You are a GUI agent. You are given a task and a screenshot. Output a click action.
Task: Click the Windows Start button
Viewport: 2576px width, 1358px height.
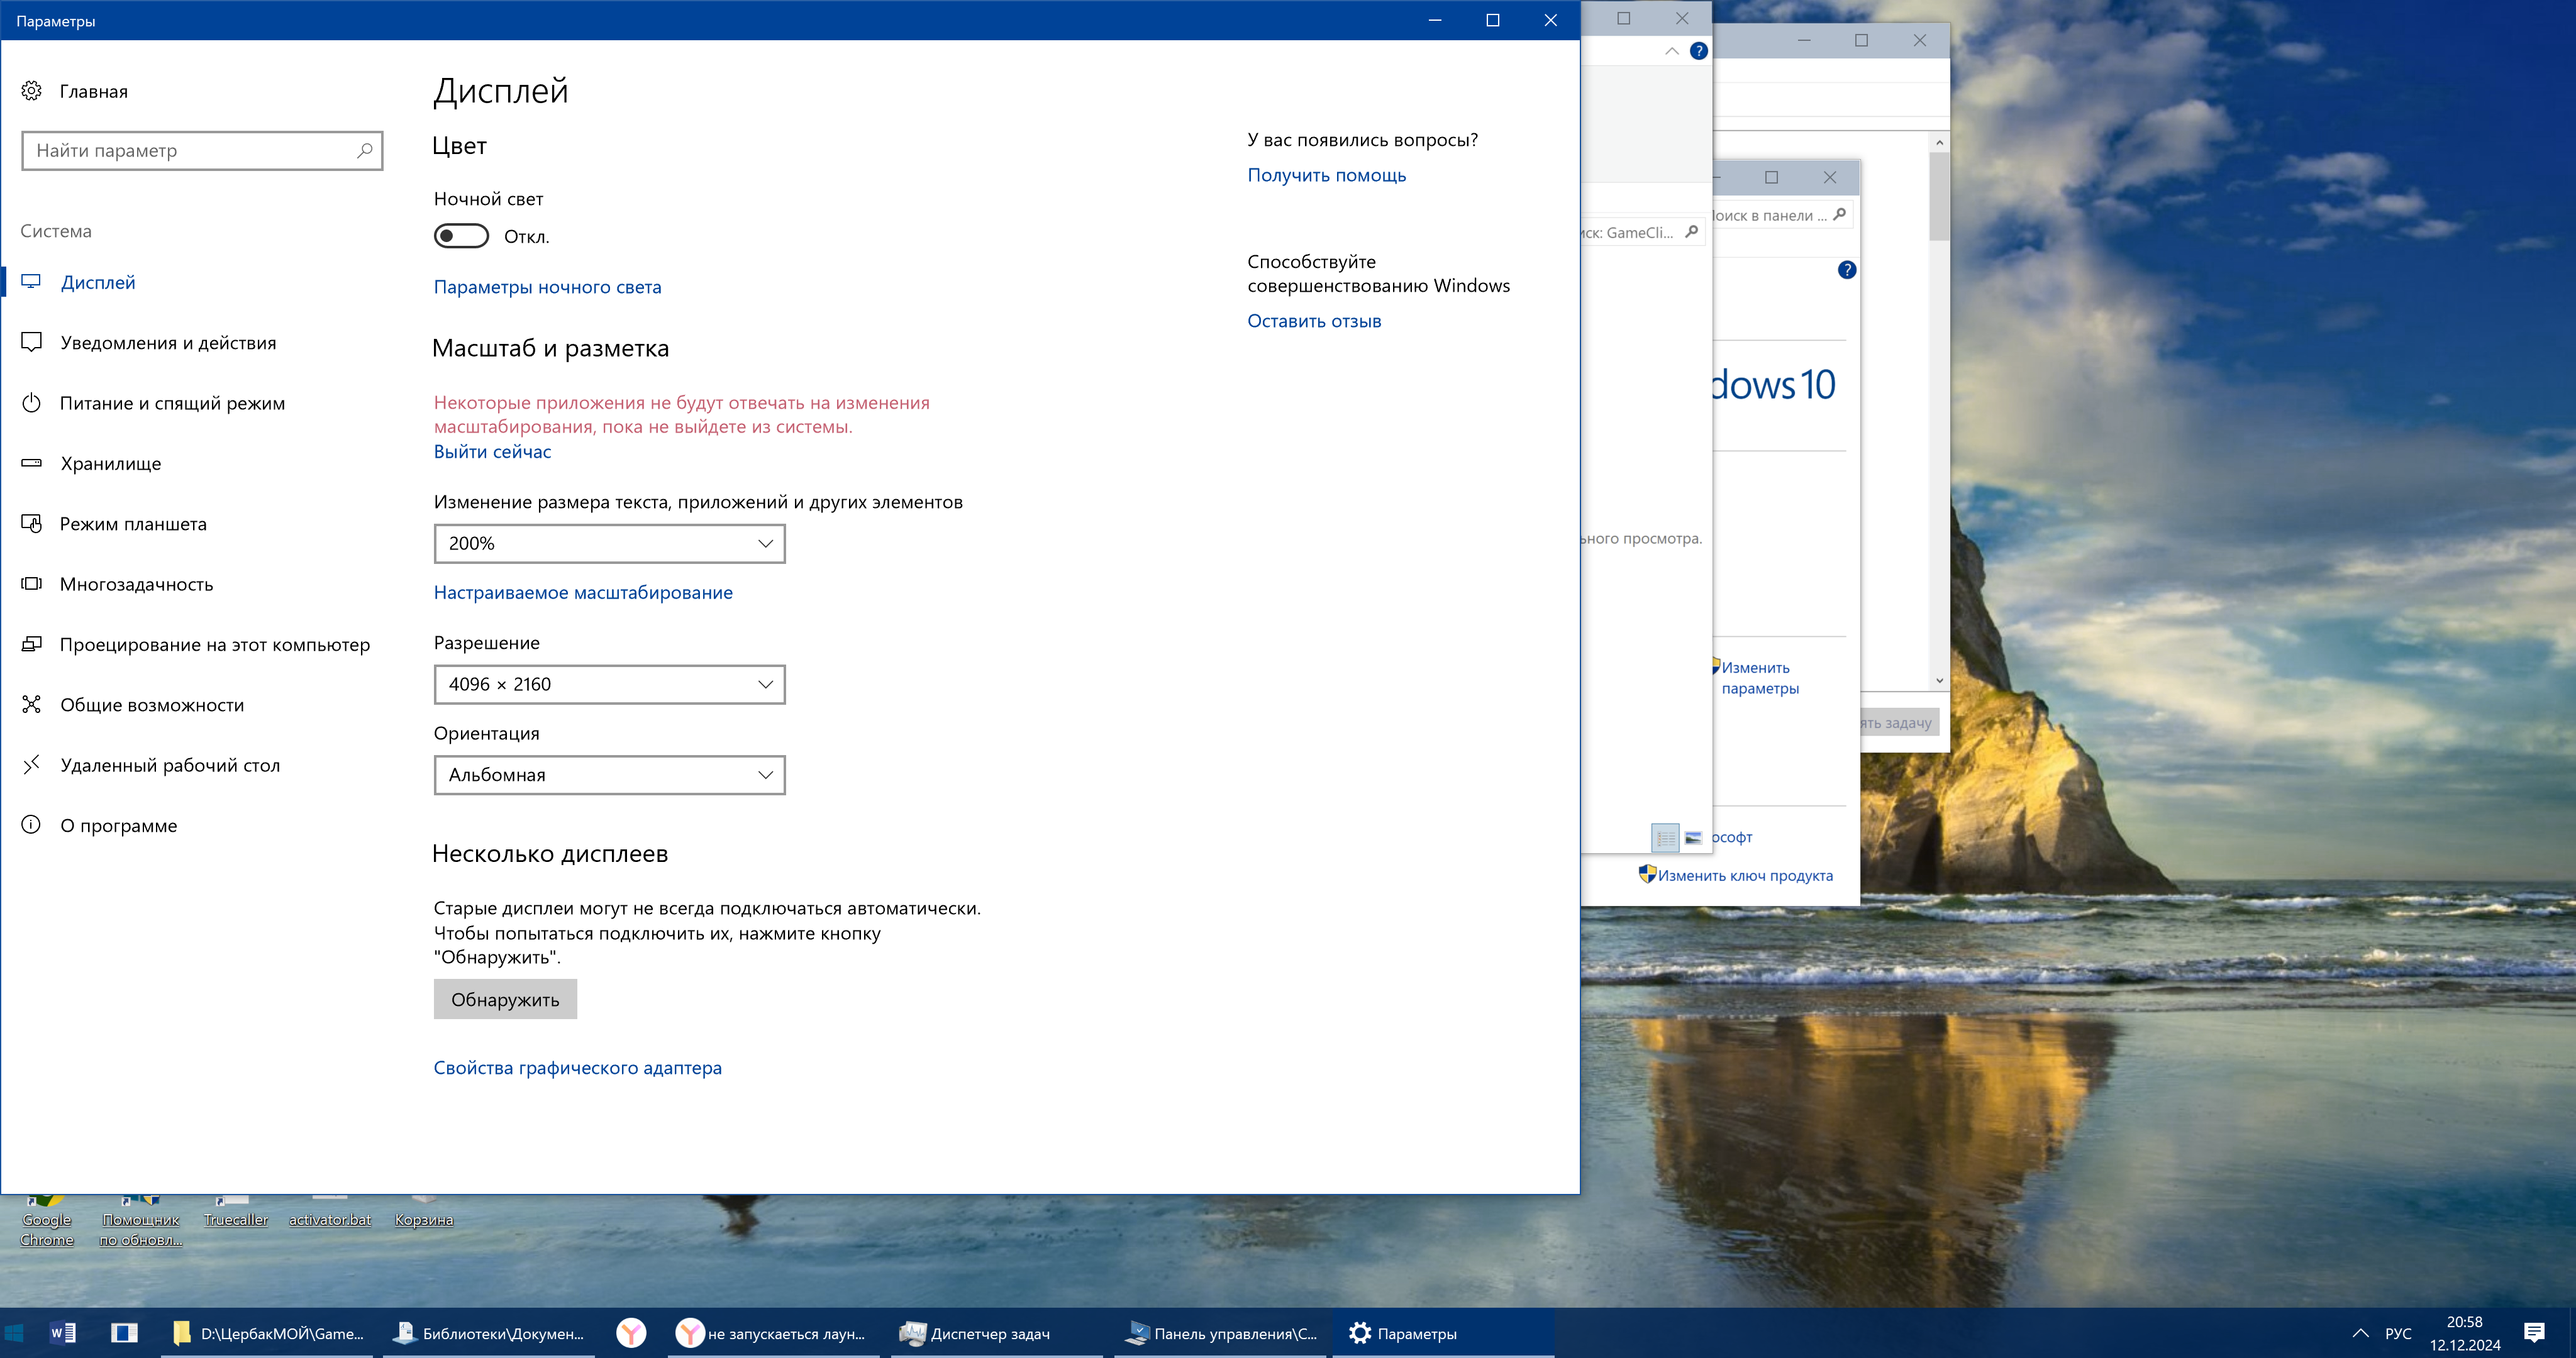click(14, 1333)
